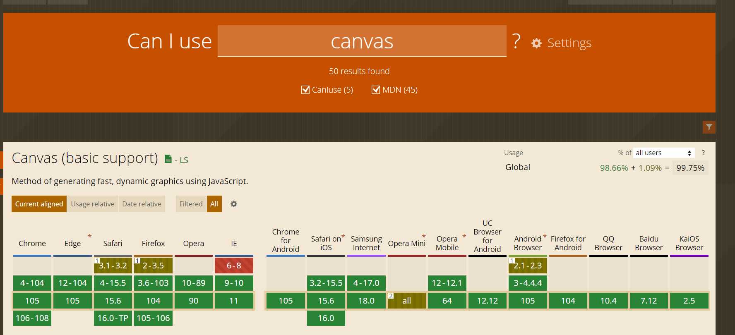This screenshot has width=735, height=335.
Task: Open the Canvas (basic support) title link
Action: (85, 158)
